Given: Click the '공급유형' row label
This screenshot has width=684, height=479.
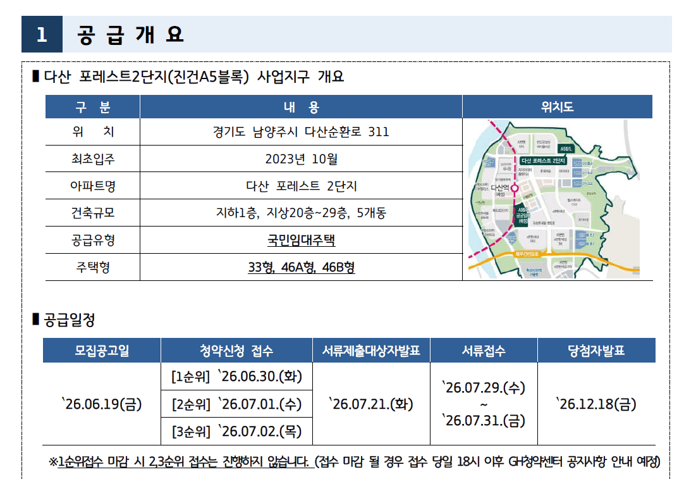Looking at the screenshot, I should pyautogui.click(x=93, y=240).
